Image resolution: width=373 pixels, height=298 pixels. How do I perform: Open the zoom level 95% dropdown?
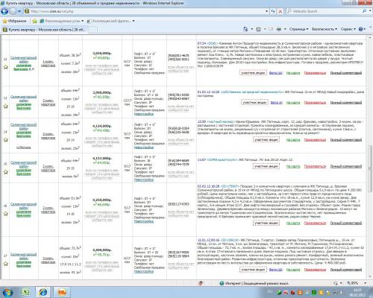tap(365, 283)
